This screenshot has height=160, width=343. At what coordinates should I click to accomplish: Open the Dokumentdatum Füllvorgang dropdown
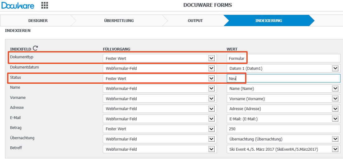pos(211,69)
